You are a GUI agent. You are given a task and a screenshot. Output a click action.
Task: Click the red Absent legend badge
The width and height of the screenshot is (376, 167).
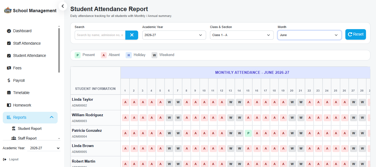click(104, 55)
